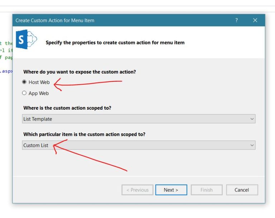The width and height of the screenshot is (275, 218).
Task: Open the Custom List item combo box
Action: pyautogui.click(x=139, y=145)
